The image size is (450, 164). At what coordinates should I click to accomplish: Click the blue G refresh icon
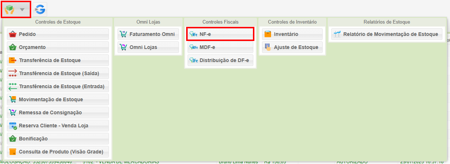[x=40, y=10]
